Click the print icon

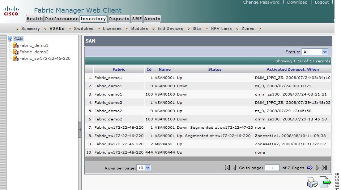coord(312,182)
